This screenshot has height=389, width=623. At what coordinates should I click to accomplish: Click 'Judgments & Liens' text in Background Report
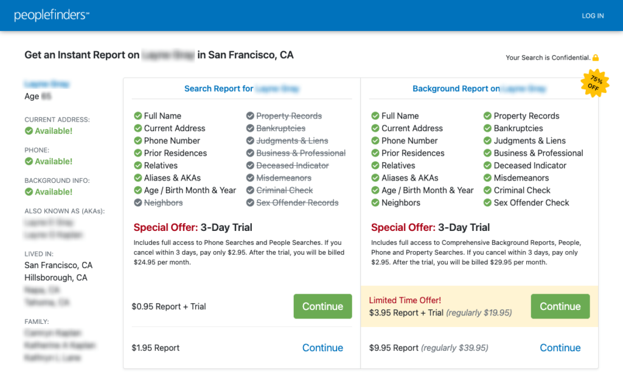[530, 140]
